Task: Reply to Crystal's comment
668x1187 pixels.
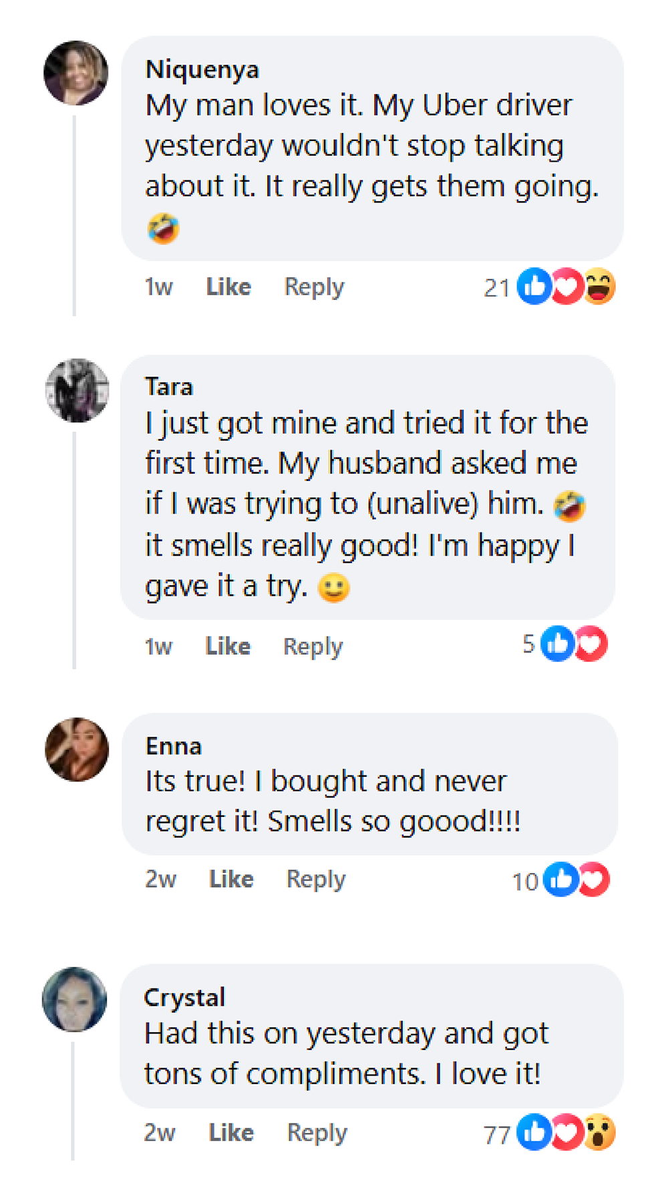Action: coord(317,1133)
